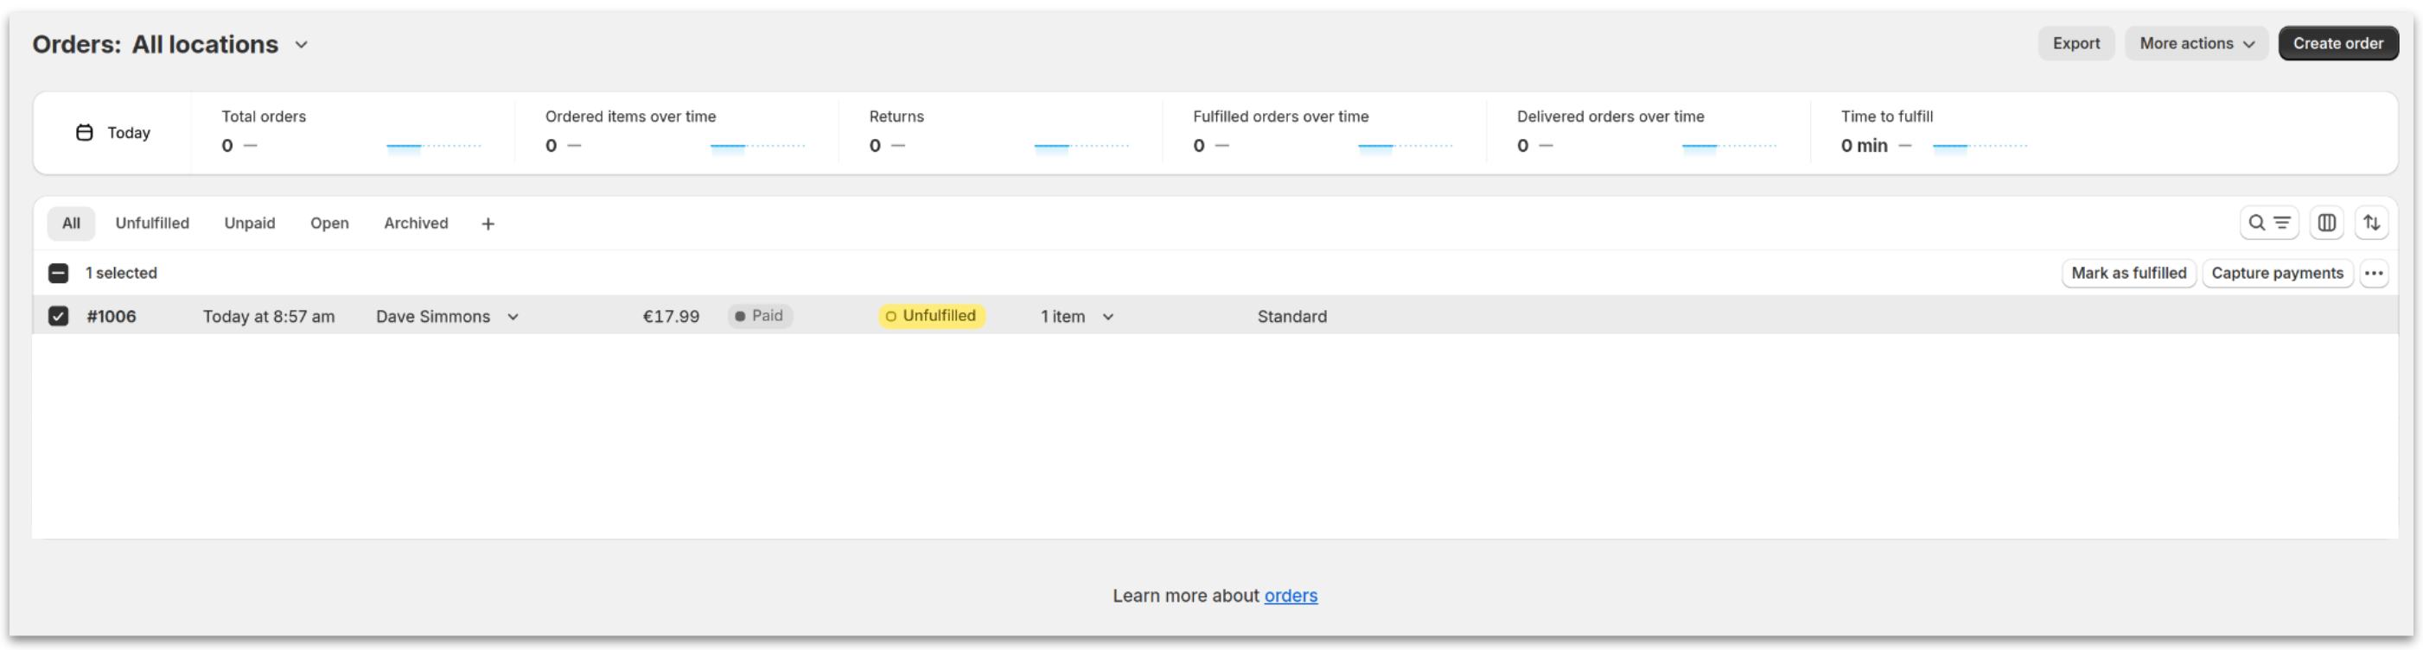This screenshot has height=650, width=2423.
Task: Expand Dave Simmons customer details chevron
Action: point(513,318)
